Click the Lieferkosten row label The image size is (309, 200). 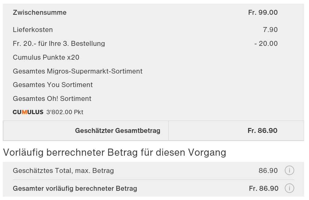[33, 30]
